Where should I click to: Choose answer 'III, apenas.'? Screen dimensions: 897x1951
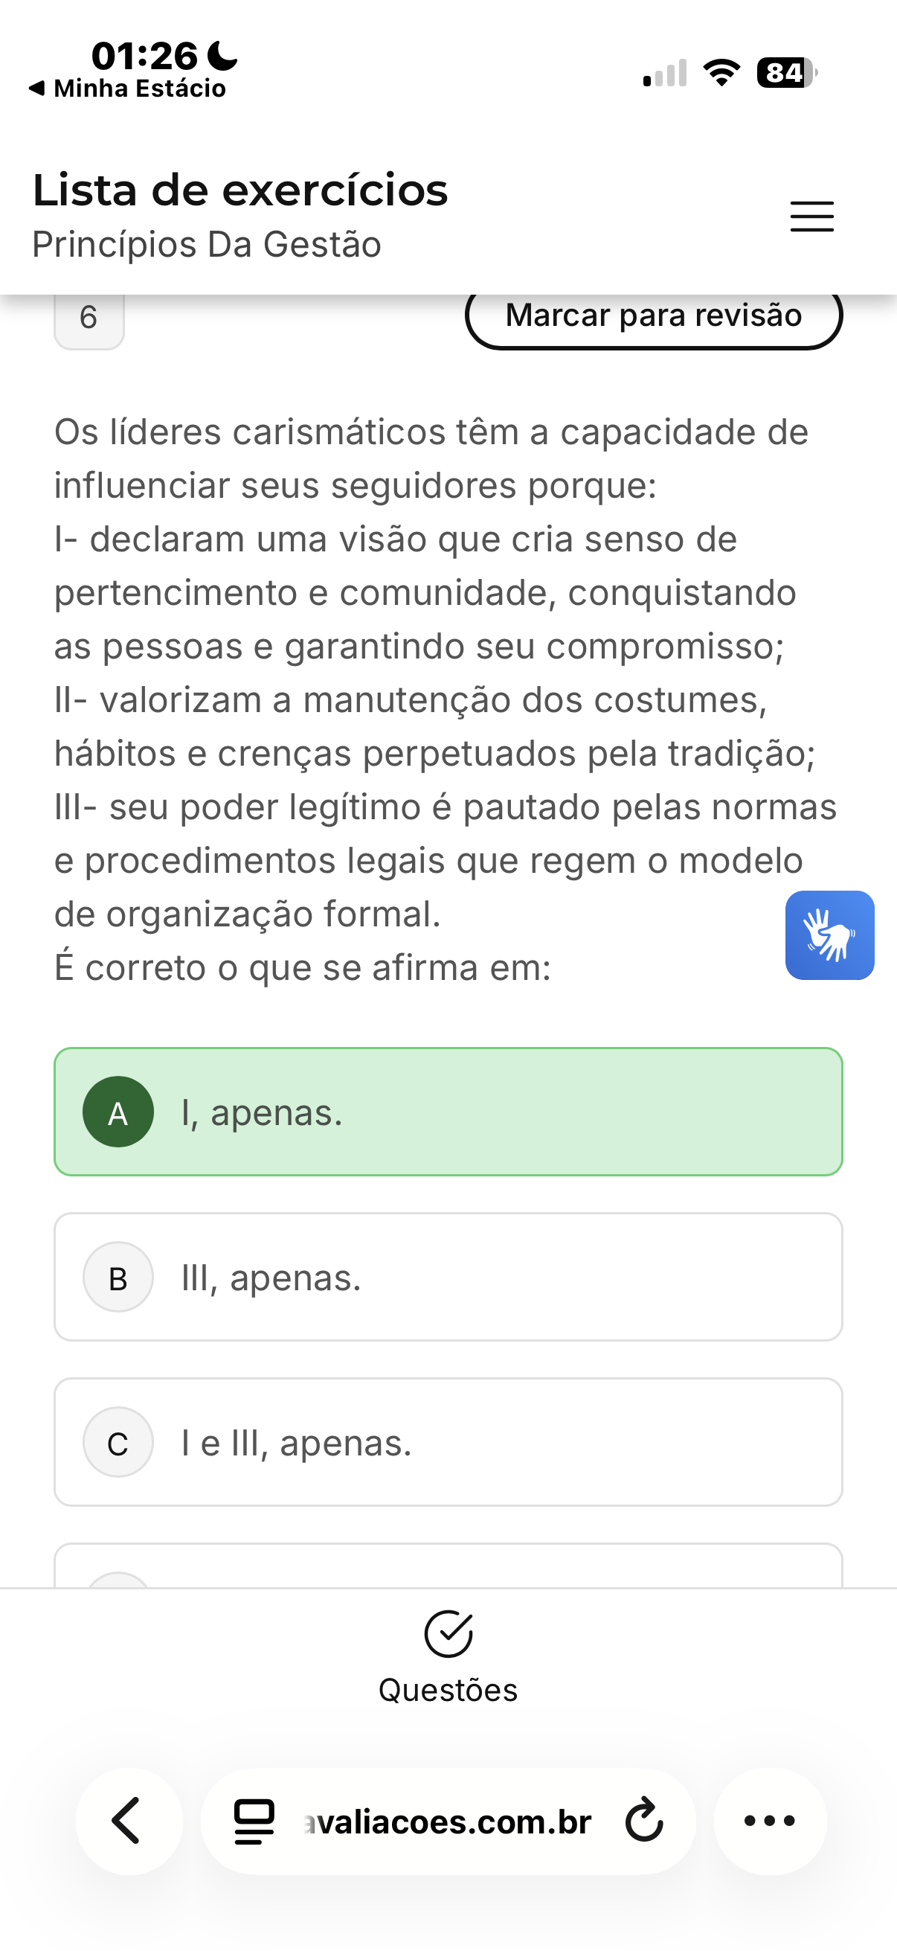tap(271, 1278)
